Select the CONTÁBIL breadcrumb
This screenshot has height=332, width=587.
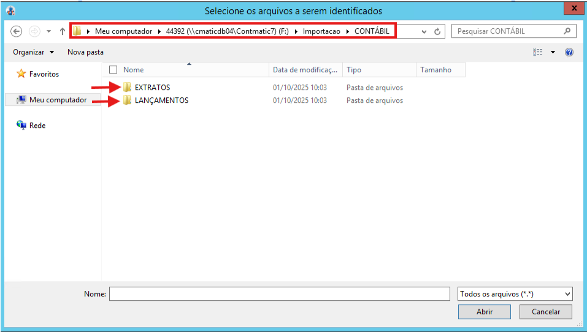click(x=372, y=31)
